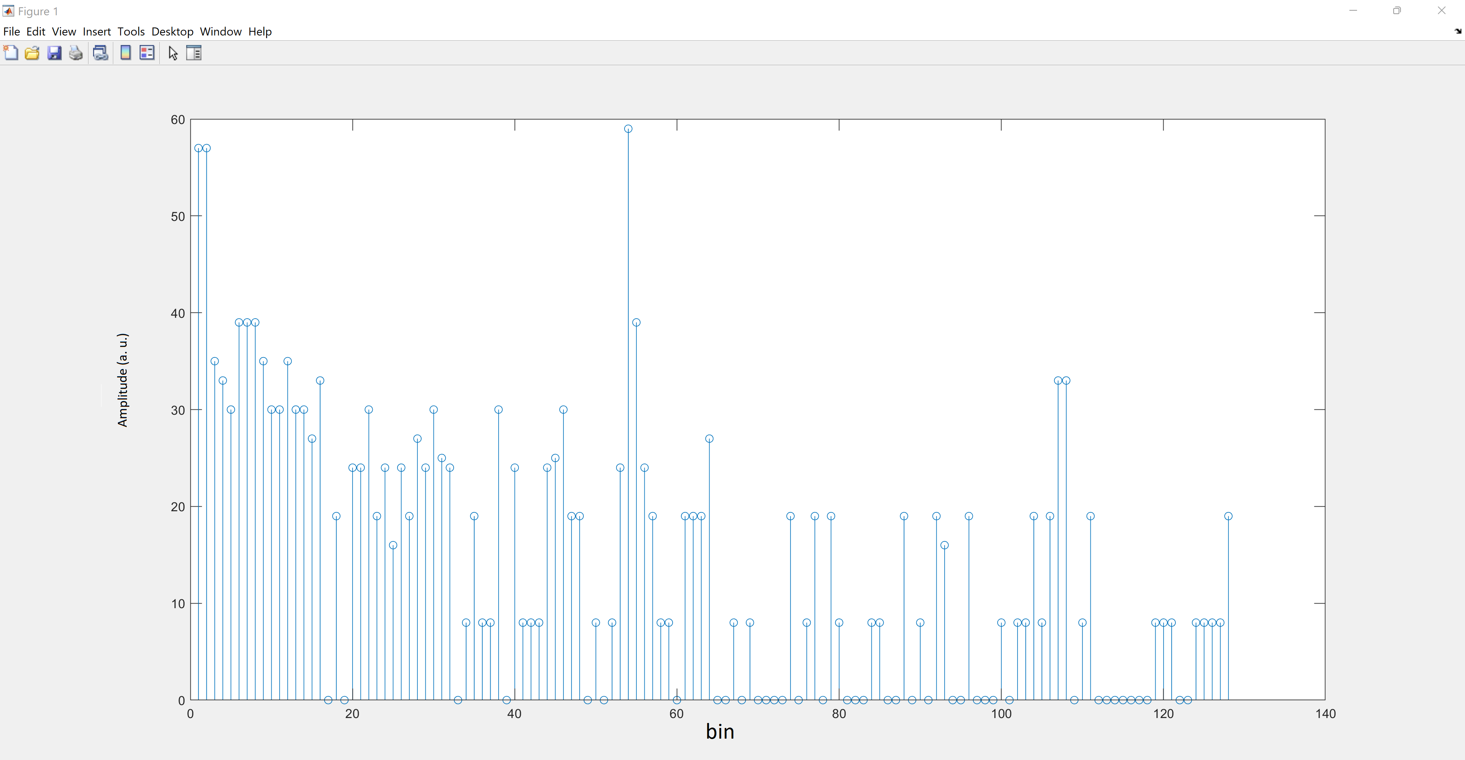
Task: Open the Edit menu
Action: point(36,32)
